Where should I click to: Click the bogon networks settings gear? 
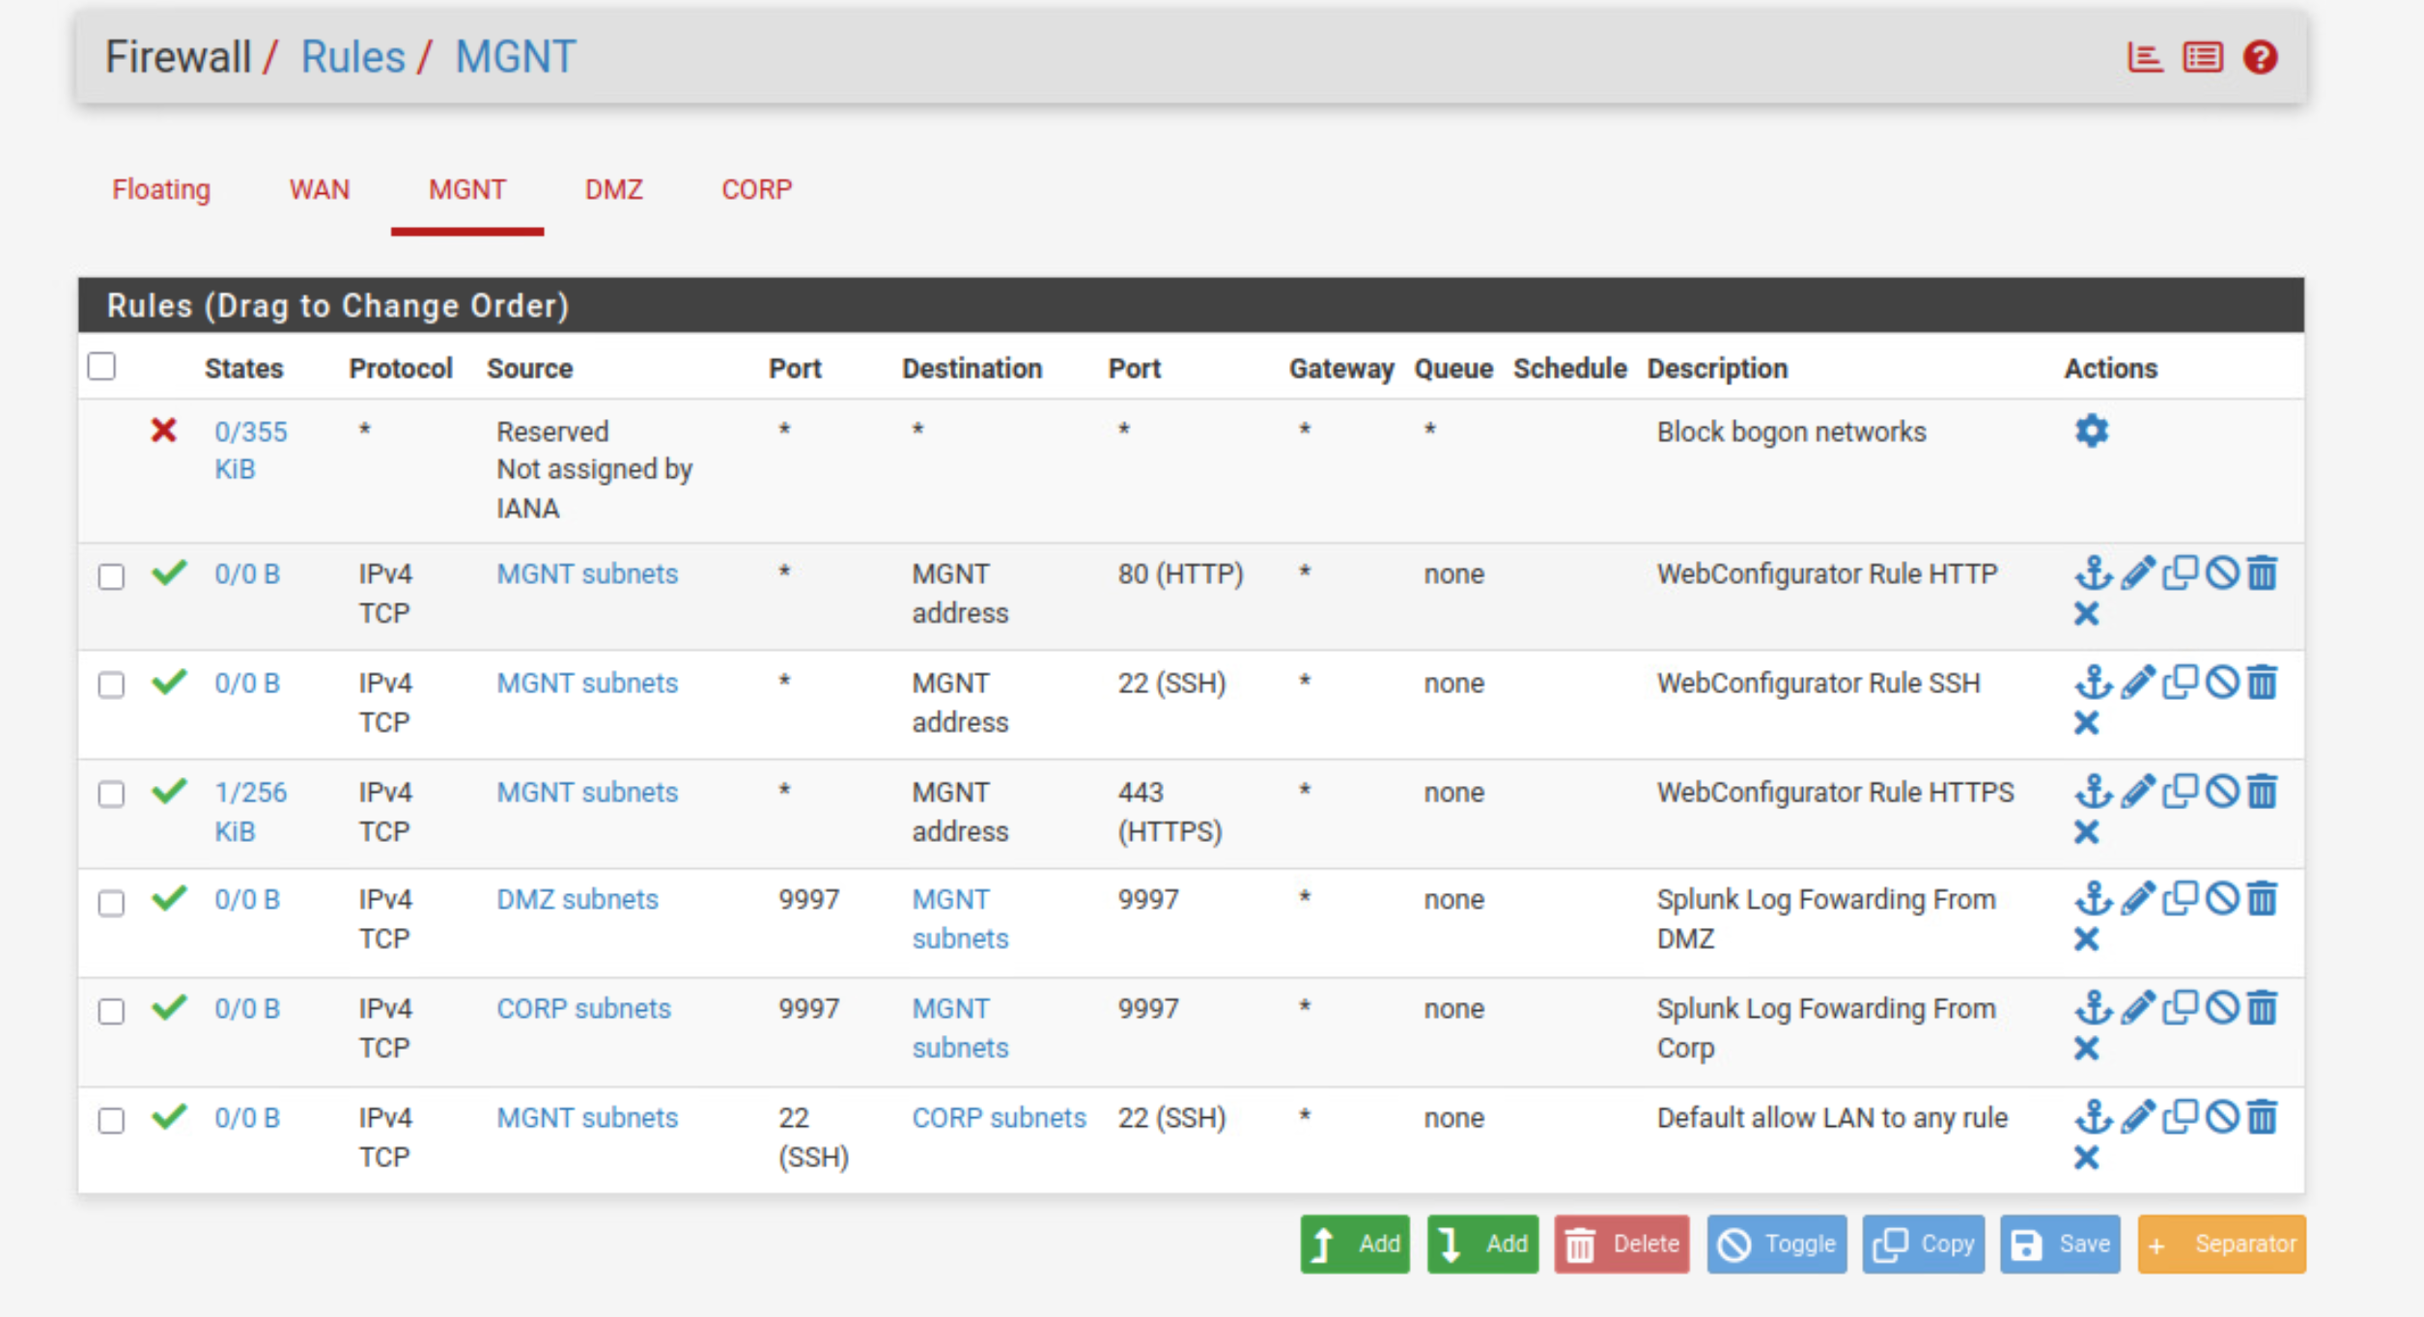(2091, 431)
